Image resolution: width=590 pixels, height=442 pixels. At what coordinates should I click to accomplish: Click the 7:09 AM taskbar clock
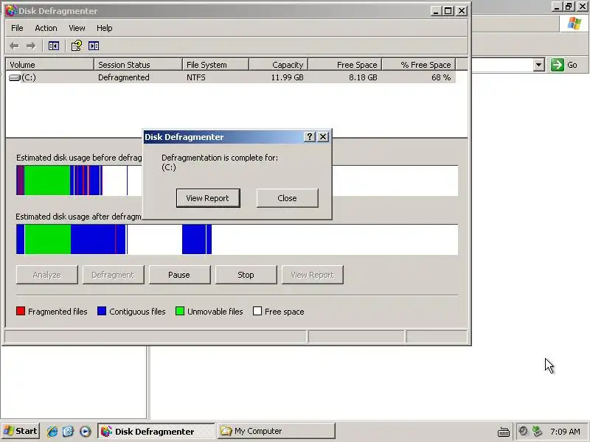[565, 432]
